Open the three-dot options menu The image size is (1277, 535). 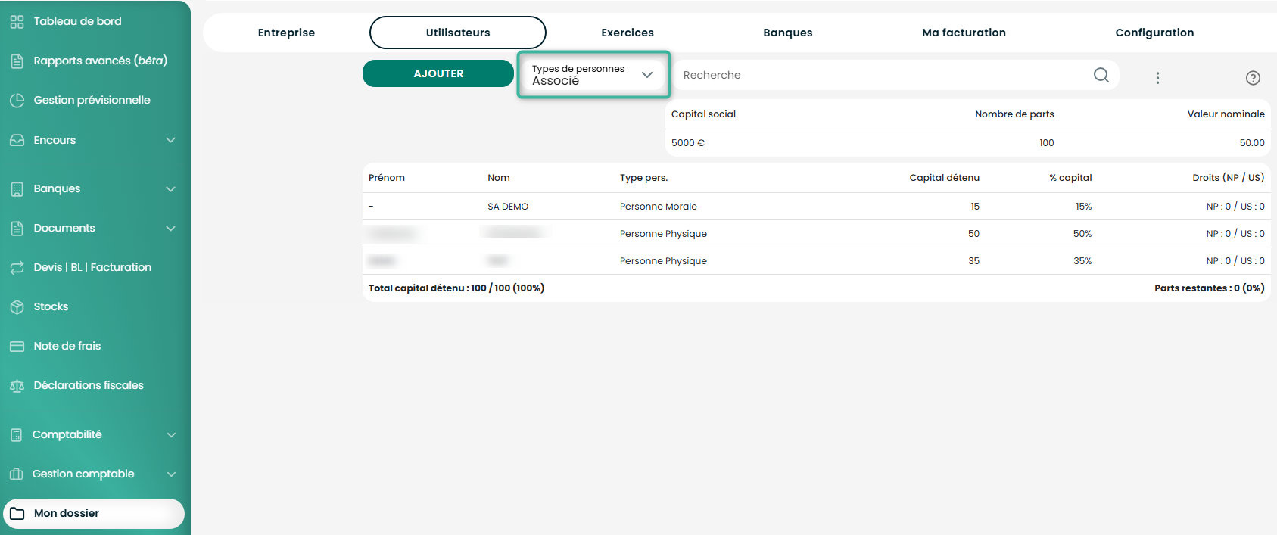(1157, 78)
